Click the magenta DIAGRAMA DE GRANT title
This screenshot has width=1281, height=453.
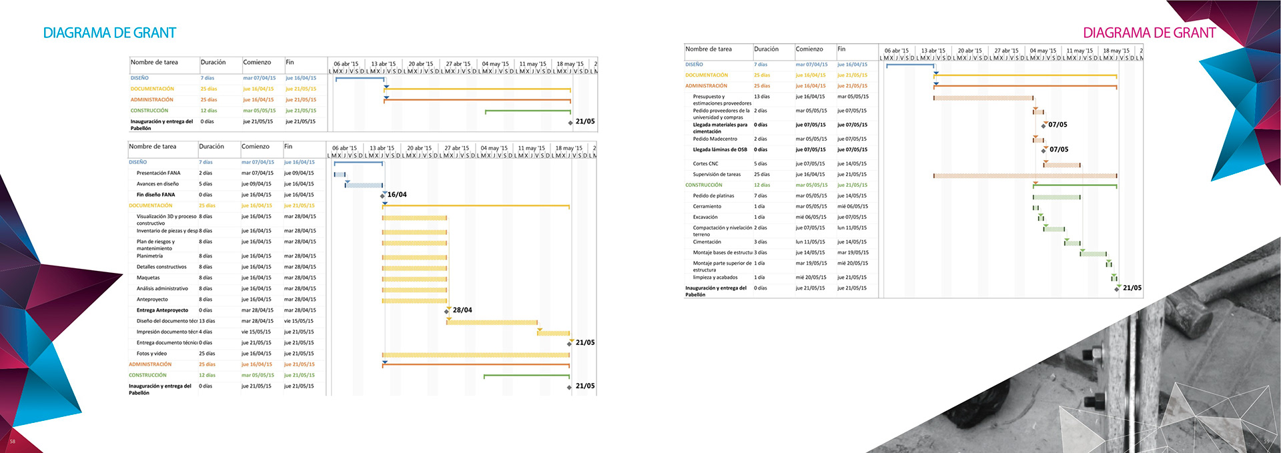pyautogui.click(x=1149, y=33)
